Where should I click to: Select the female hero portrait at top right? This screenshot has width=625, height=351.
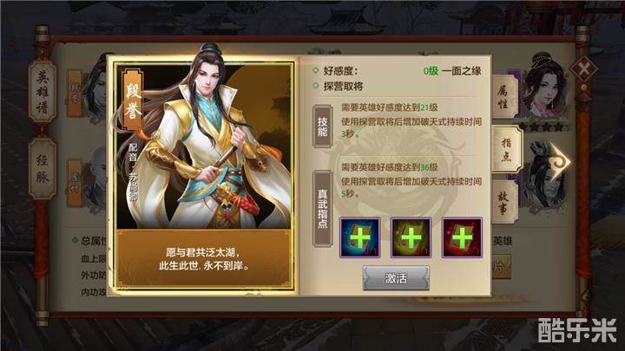pyautogui.click(x=543, y=88)
